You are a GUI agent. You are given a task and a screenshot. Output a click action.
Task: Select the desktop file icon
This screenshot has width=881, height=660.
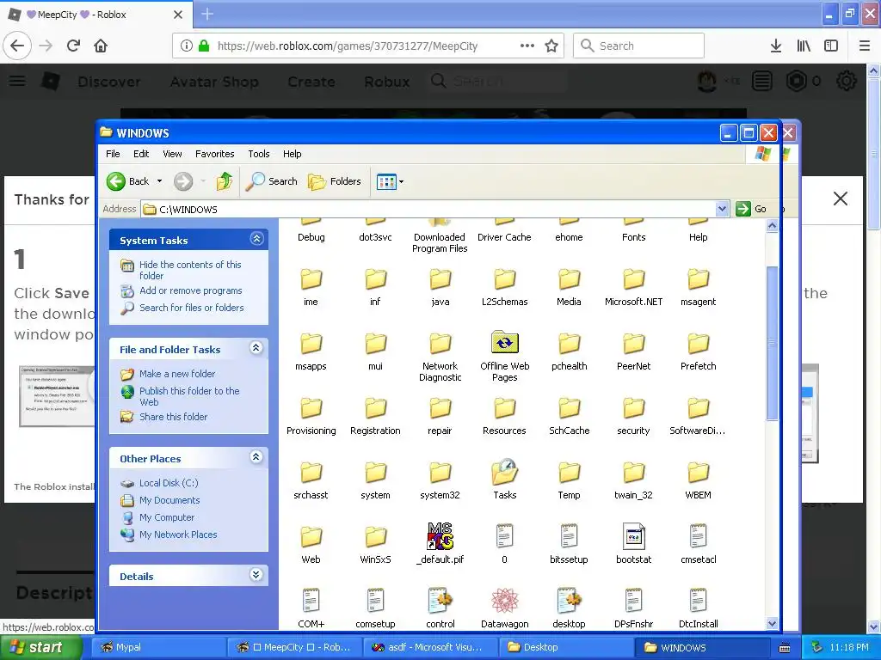tap(570, 601)
